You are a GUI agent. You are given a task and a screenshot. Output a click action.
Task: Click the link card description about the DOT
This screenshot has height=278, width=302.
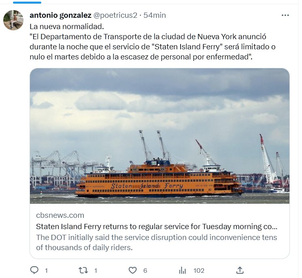(x=157, y=242)
